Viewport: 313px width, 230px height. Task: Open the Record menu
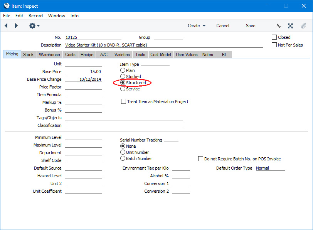point(35,16)
